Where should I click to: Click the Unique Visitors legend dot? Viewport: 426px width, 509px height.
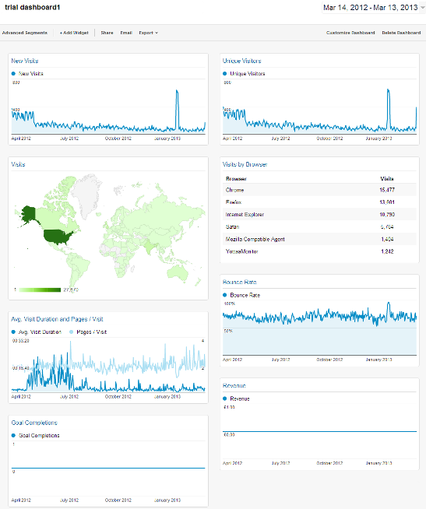click(x=224, y=74)
